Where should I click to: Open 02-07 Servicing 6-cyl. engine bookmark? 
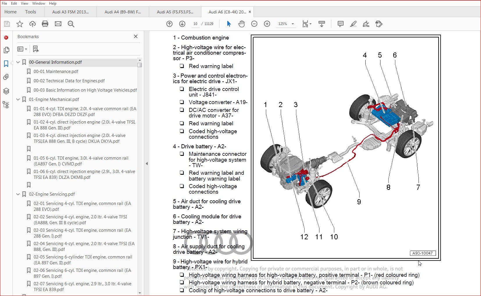(x=83, y=287)
